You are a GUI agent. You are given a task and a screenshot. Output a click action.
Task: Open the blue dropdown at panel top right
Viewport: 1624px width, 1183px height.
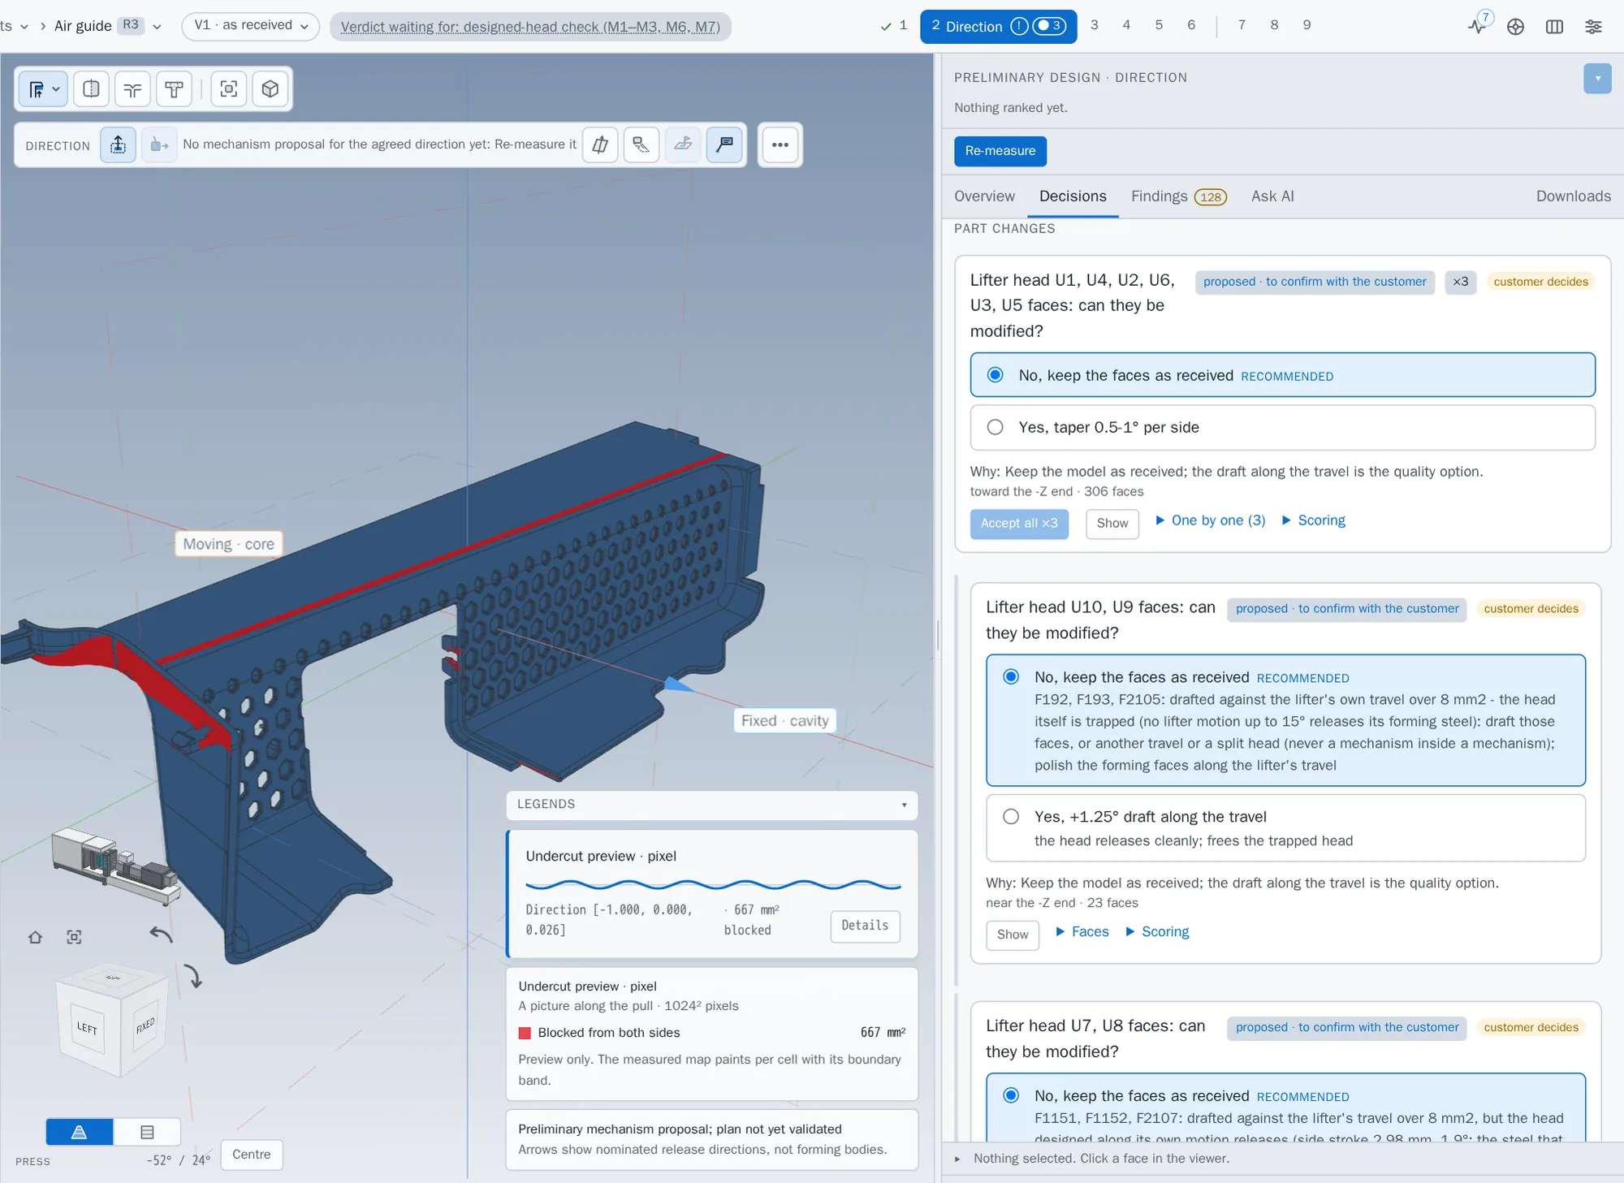pyautogui.click(x=1597, y=79)
